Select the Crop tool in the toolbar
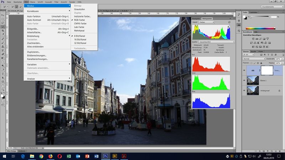 3,31
